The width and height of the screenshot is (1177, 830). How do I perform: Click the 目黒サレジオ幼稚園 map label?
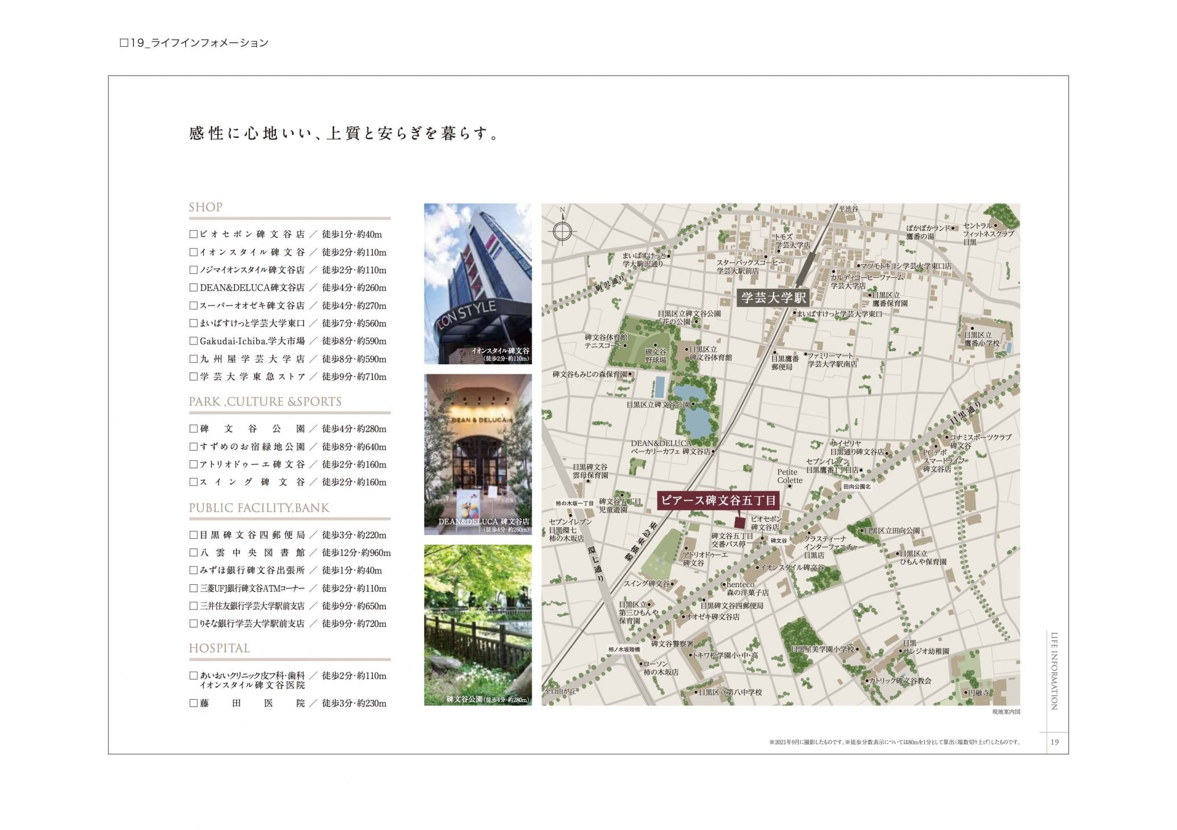pos(926,647)
